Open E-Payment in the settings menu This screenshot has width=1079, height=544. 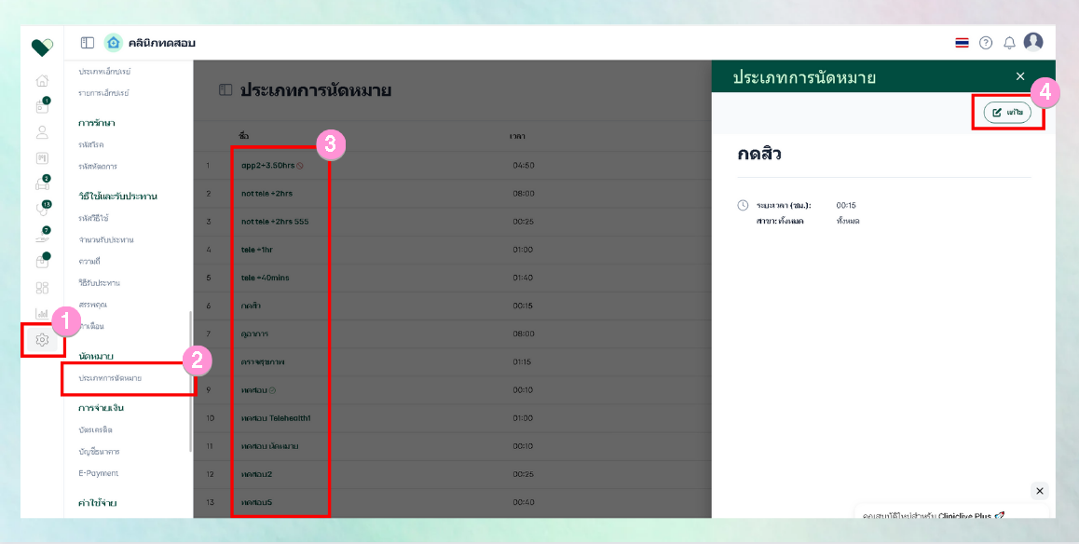point(98,473)
